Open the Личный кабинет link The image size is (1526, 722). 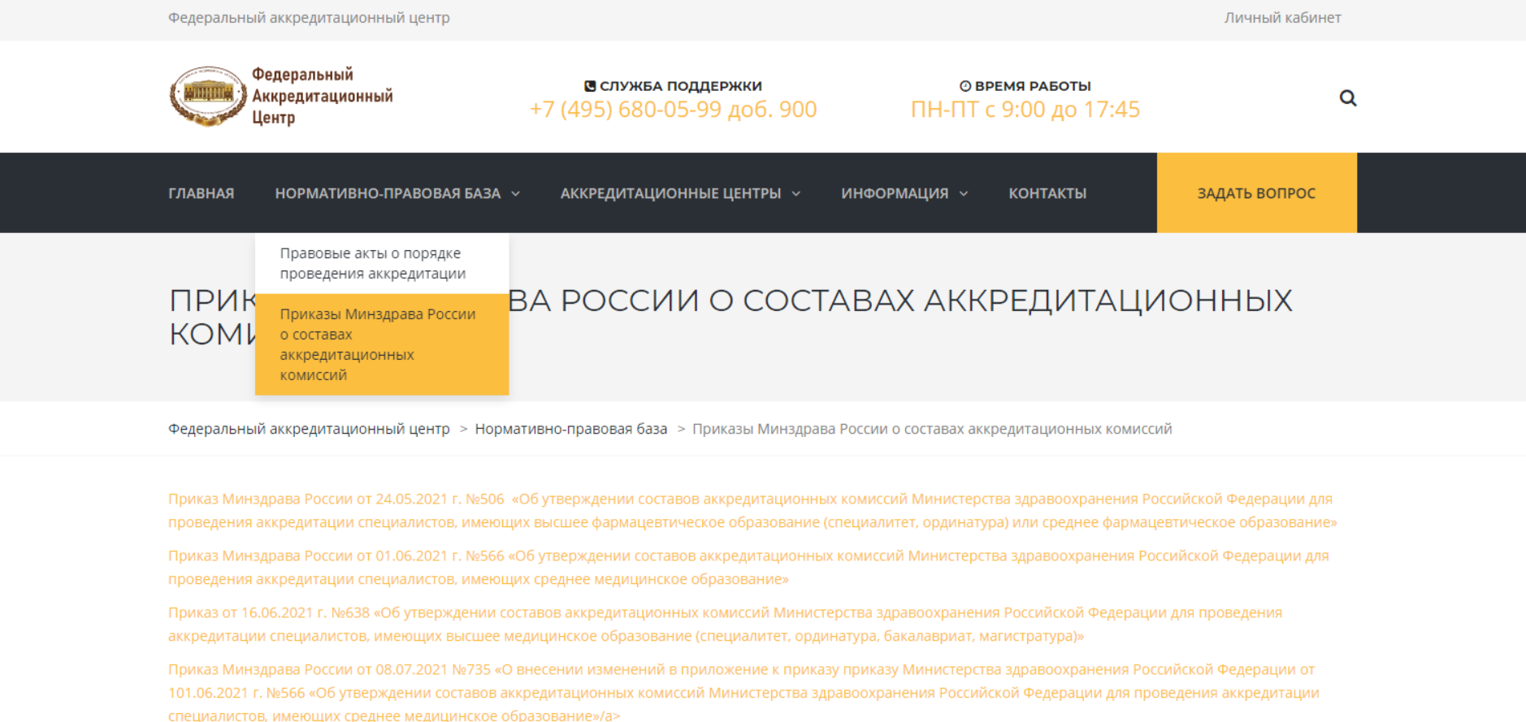click(x=1281, y=18)
